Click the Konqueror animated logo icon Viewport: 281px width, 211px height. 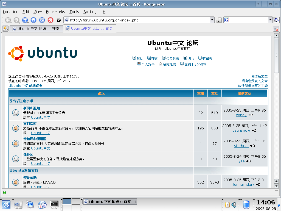(x=277, y=20)
